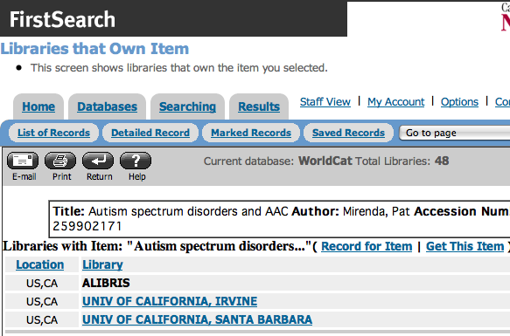Select the Searching tab
The image size is (510, 336).
[187, 106]
